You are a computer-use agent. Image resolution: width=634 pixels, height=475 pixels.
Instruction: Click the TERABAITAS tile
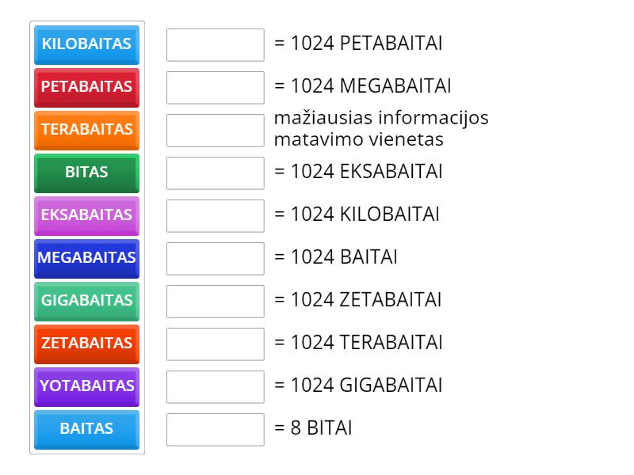coord(86,131)
